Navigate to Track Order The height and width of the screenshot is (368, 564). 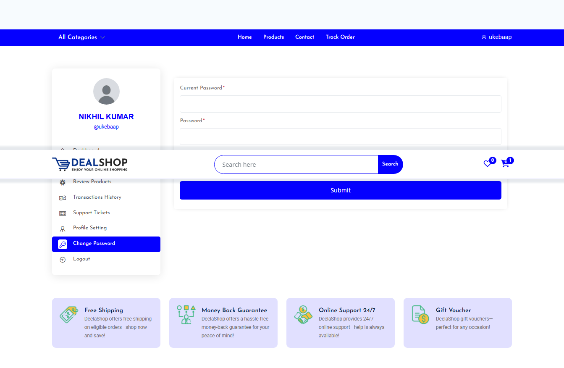pyautogui.click(x=340, y=37)
